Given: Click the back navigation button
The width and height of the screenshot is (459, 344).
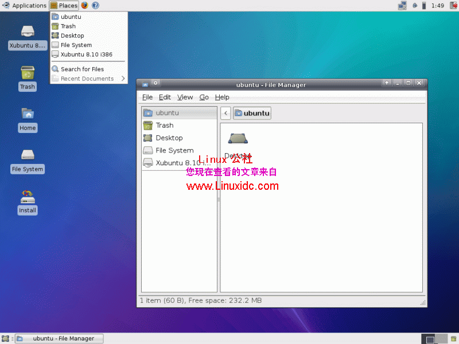Looking at the screenshot, I should click(x=225, y=113).
